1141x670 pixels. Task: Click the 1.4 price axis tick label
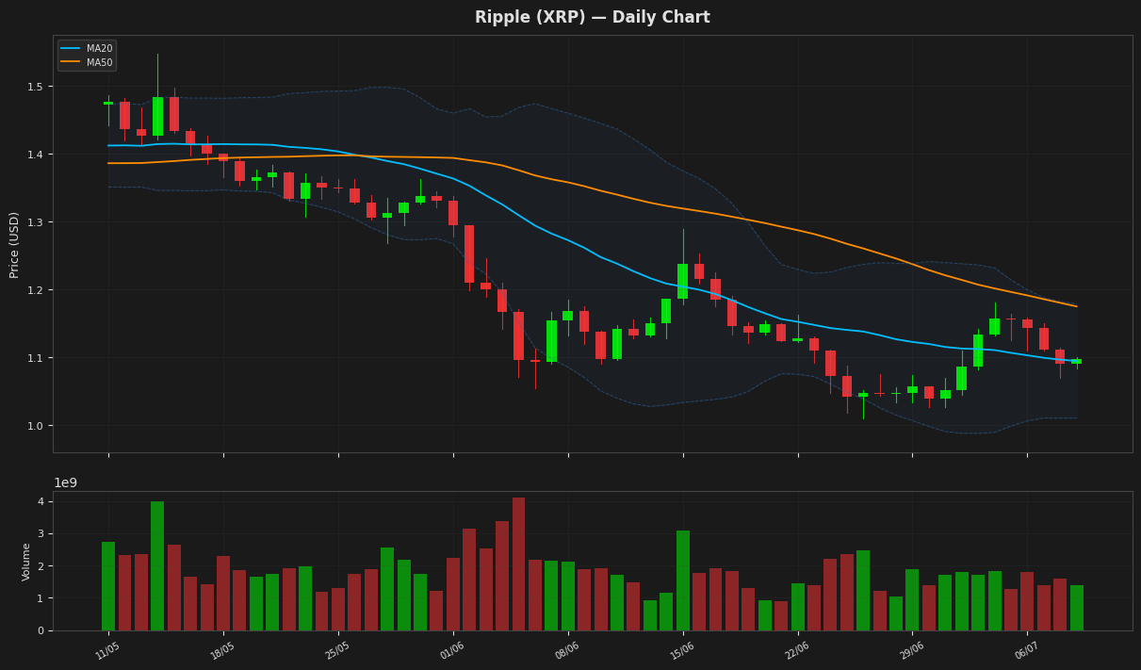36,155
